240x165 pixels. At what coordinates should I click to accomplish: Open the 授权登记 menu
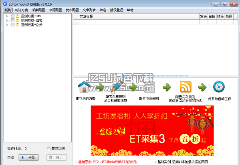click(116, 10)
